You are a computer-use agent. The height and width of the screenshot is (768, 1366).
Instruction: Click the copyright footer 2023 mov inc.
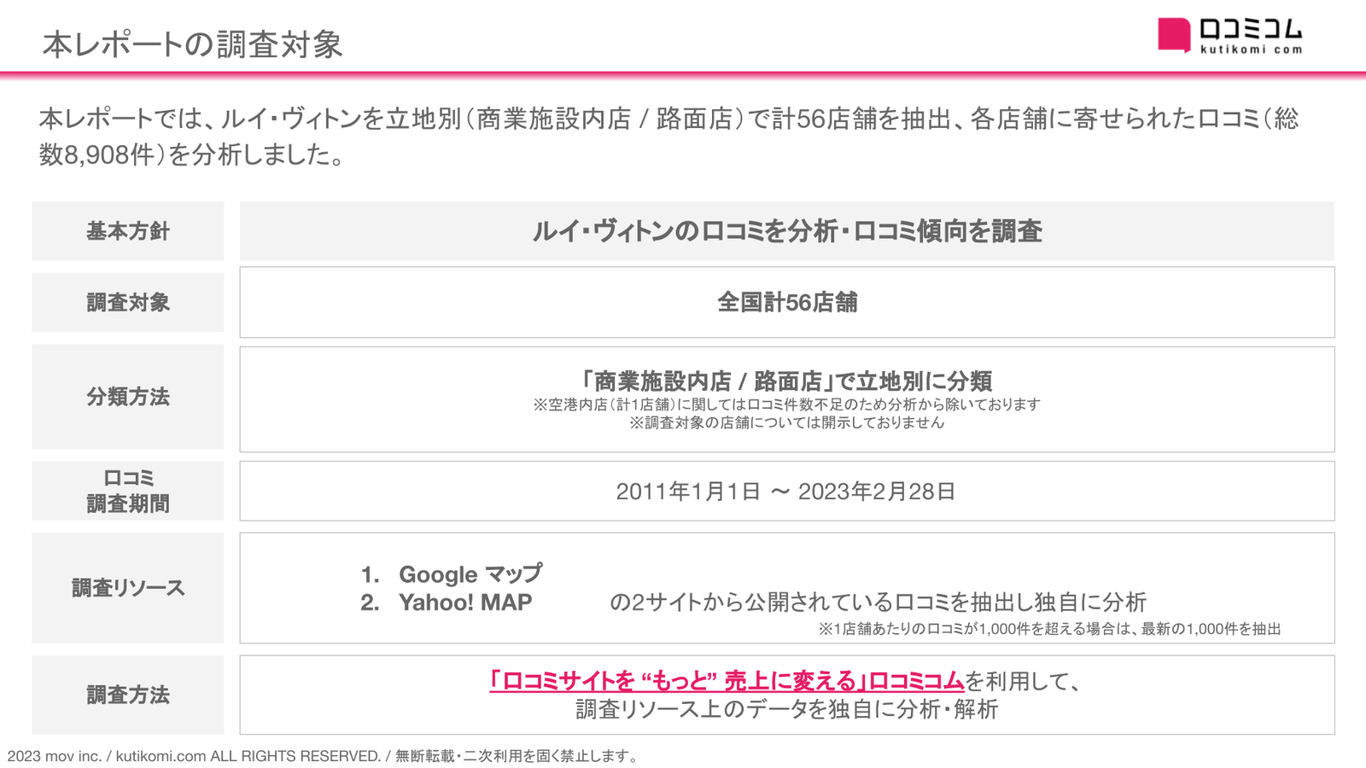[x=322, y=756]
